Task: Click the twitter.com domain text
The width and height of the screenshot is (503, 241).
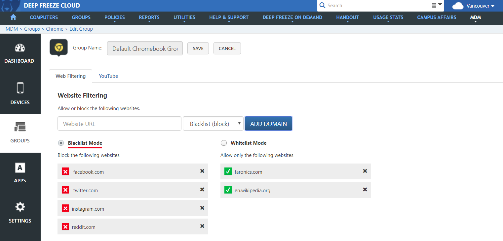Action: [x=85, y=190]
